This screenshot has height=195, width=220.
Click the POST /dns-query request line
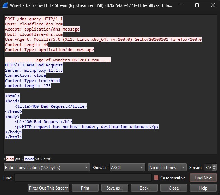34,19
